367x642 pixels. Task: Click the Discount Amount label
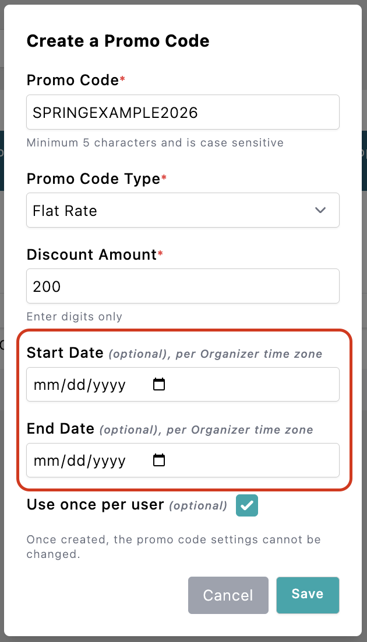91,254
